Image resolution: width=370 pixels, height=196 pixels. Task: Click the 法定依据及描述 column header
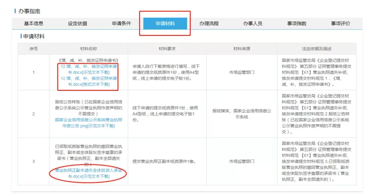tap(317, 49)
